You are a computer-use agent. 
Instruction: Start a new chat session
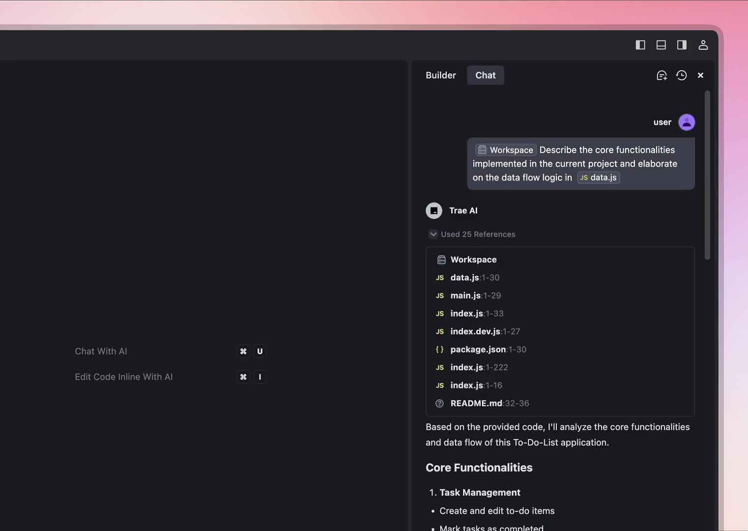662,75
